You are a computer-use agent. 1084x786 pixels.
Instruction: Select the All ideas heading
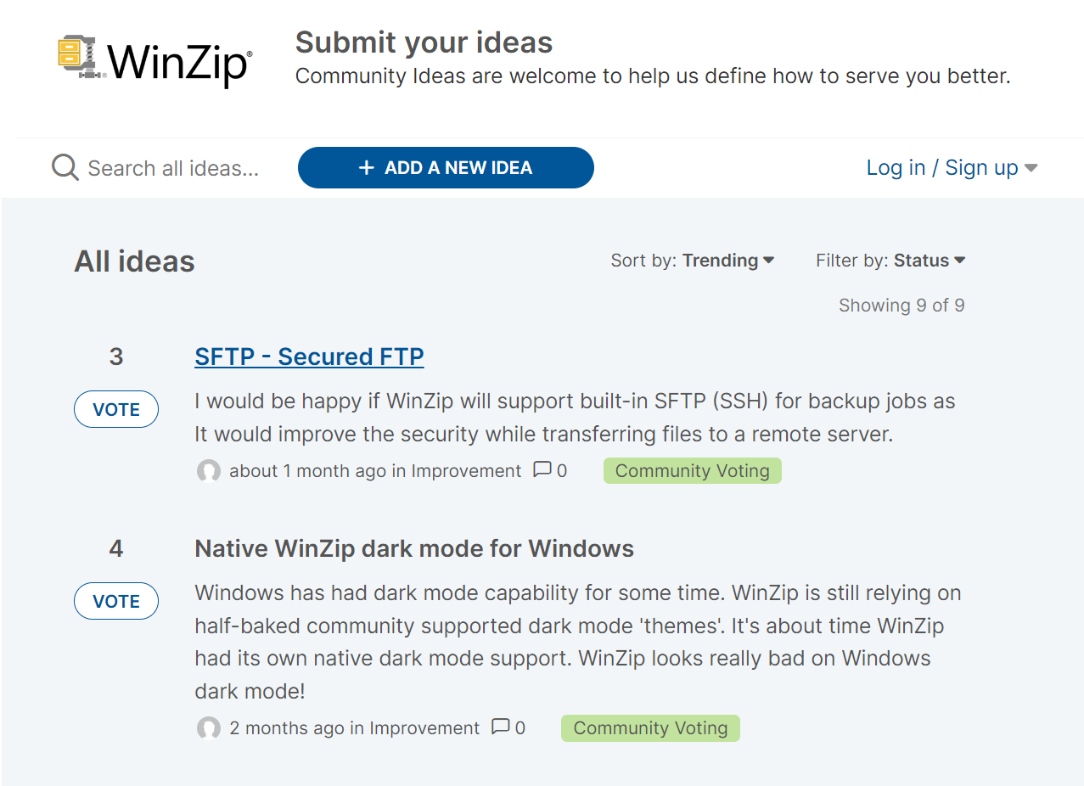134,261
